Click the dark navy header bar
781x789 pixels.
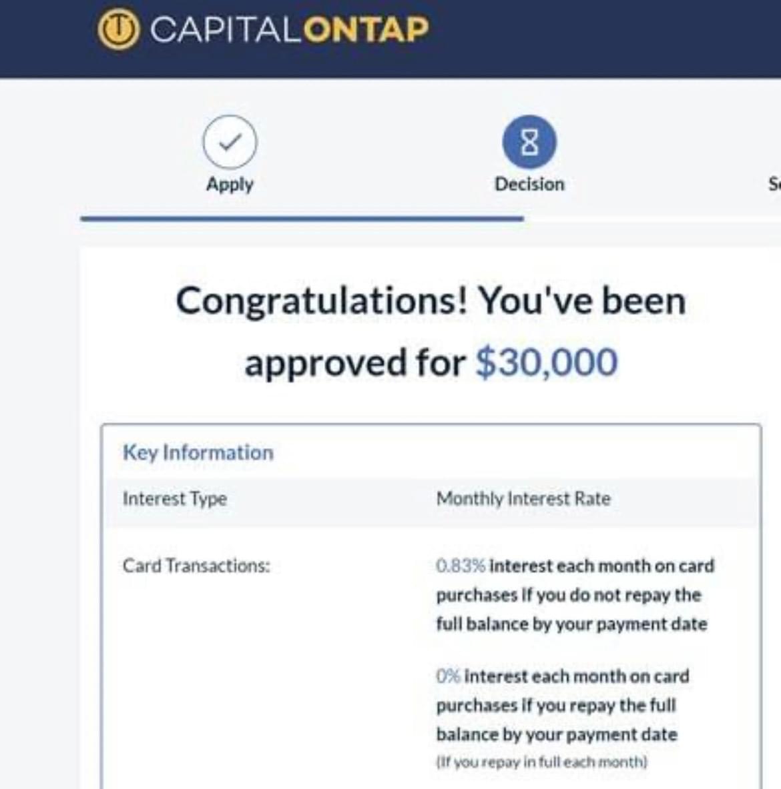pos(390,39)
